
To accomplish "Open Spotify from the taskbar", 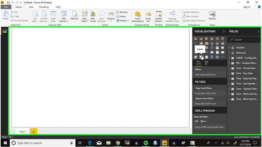I will point(146,143).
